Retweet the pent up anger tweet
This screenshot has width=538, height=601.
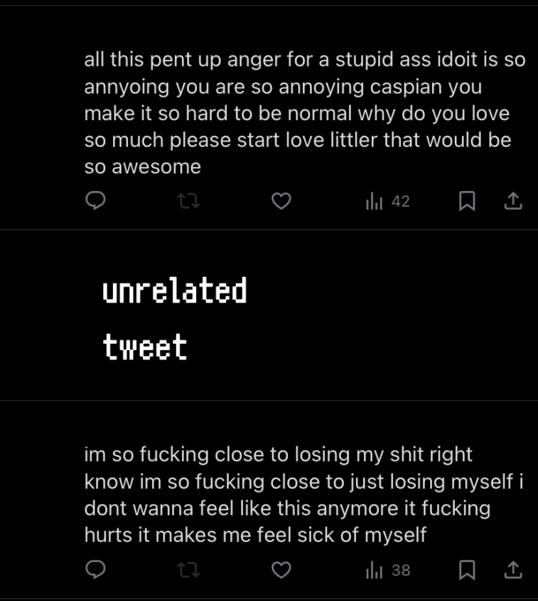[186, 201]
